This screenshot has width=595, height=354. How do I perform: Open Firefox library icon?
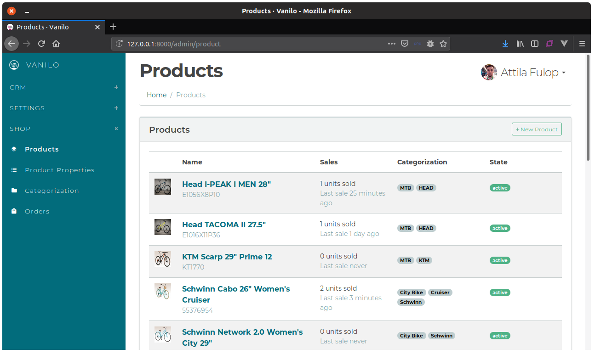tap(520, 44)
